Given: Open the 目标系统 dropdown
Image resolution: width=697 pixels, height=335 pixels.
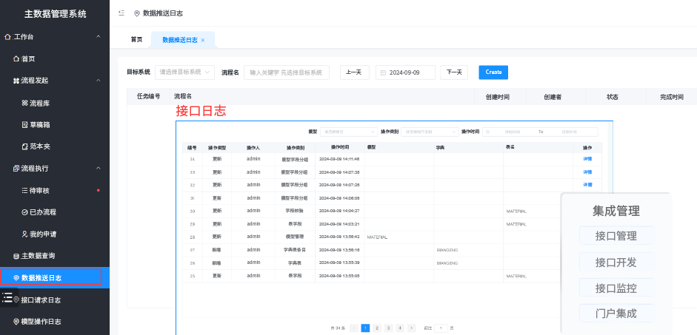Looking at the screenshot, I should [x=184, y=72].
